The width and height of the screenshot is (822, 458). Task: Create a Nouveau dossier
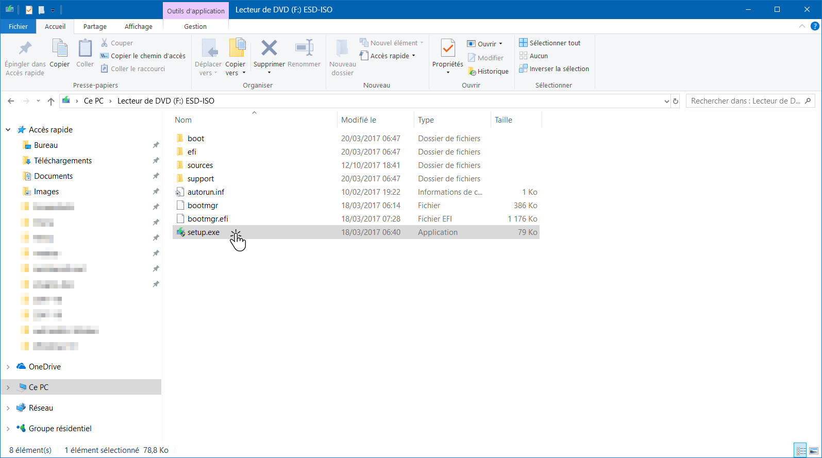343,58
